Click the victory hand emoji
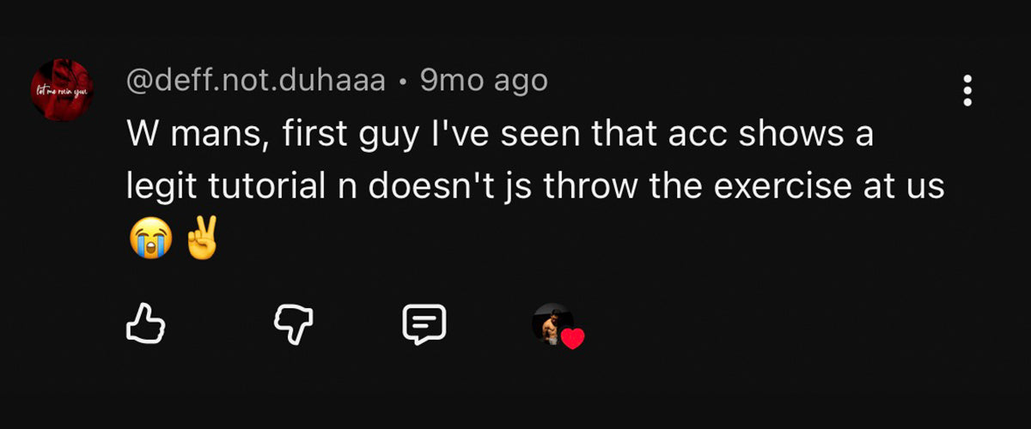The height and width of the screenshot is (429, 1031). [201, 239]
